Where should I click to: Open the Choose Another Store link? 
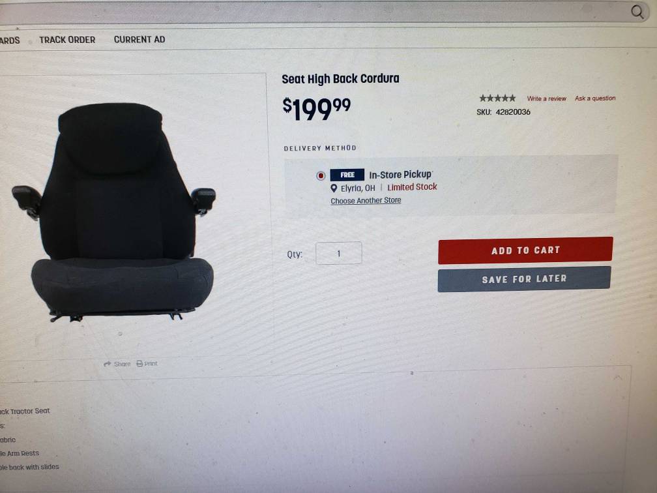tap(366, 200)
